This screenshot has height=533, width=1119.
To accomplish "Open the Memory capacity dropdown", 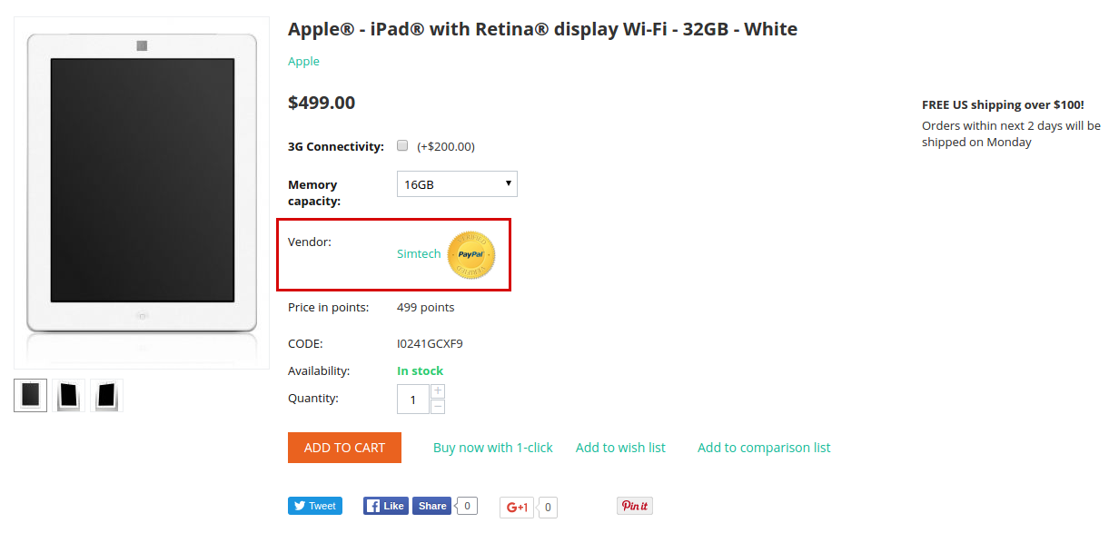I will [457, 184].
